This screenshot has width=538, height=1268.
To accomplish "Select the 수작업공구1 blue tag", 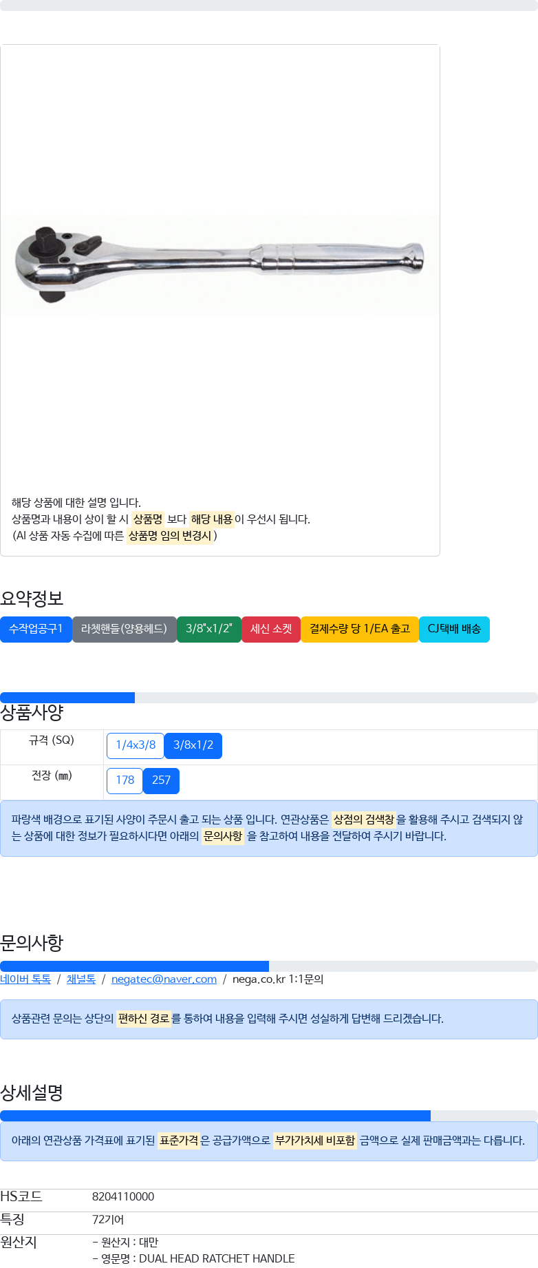I will click(x=36, y=629).
